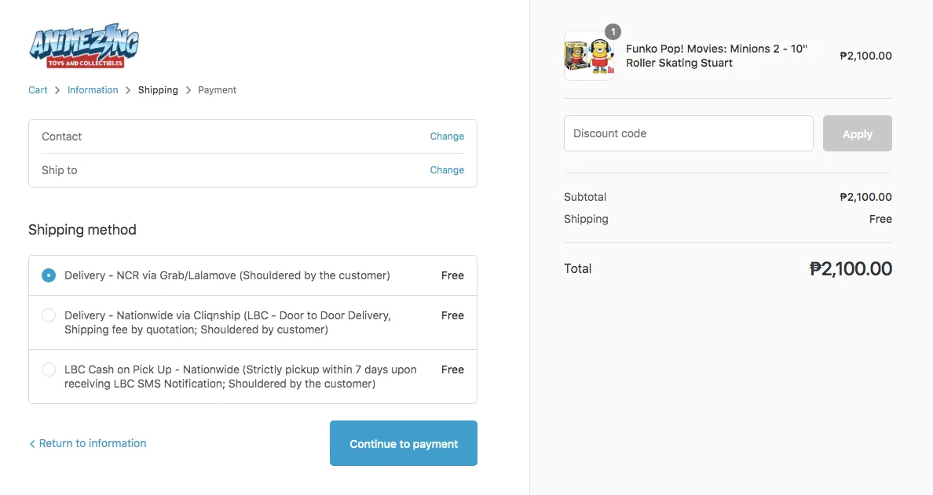Click the quantity badge on product image
This screenshot has height=495, width=933.
613,31
